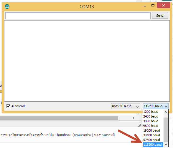Click the baud list scroll up arrow

click(x=166, y=112)
